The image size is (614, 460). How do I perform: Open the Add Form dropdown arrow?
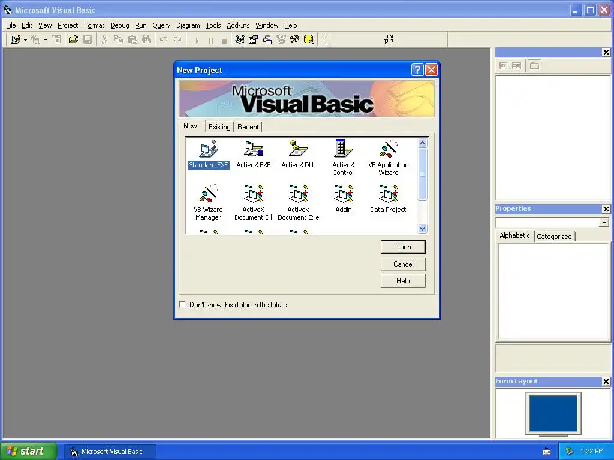(x=46, y=40)
